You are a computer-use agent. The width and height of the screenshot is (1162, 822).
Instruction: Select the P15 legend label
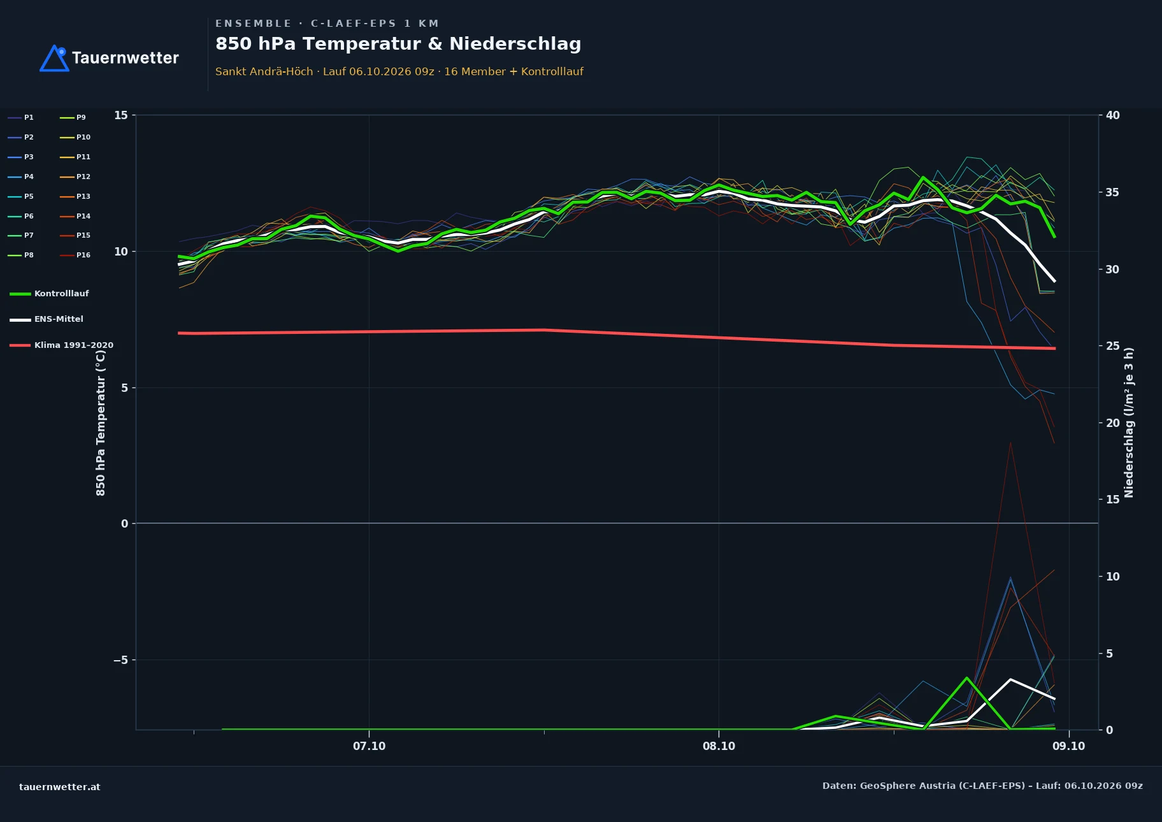[83, 235]
